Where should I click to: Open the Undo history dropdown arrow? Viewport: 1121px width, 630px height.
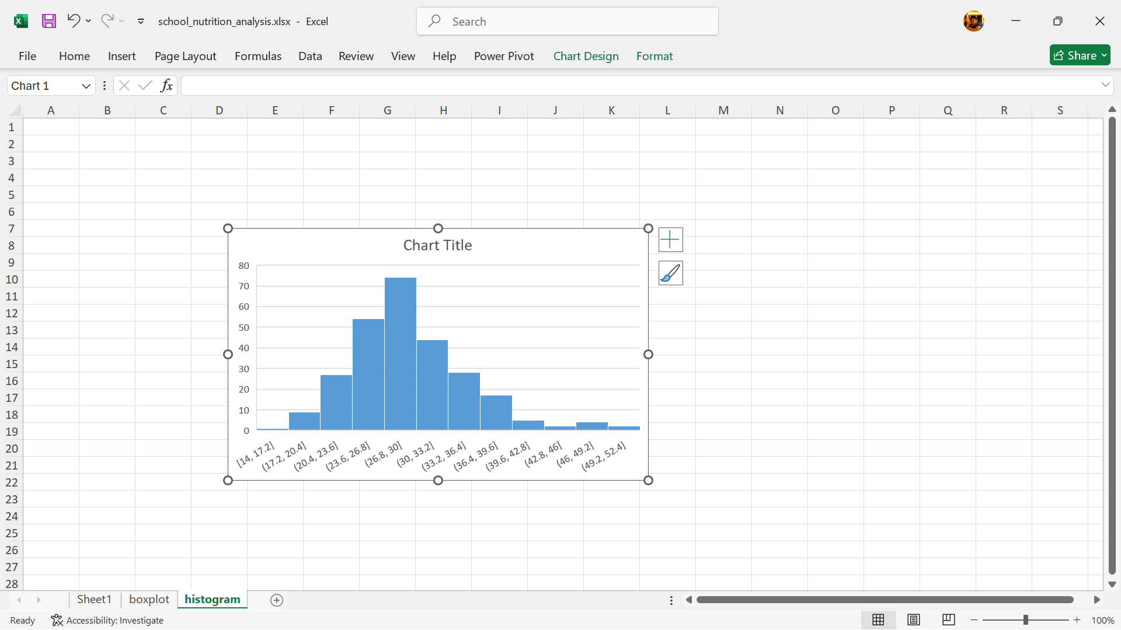(88, 21)
